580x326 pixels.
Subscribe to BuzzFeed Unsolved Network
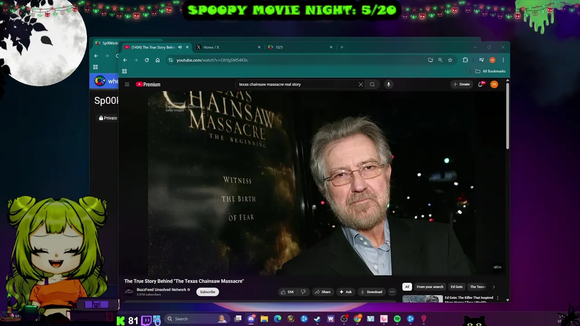[208, 292]
